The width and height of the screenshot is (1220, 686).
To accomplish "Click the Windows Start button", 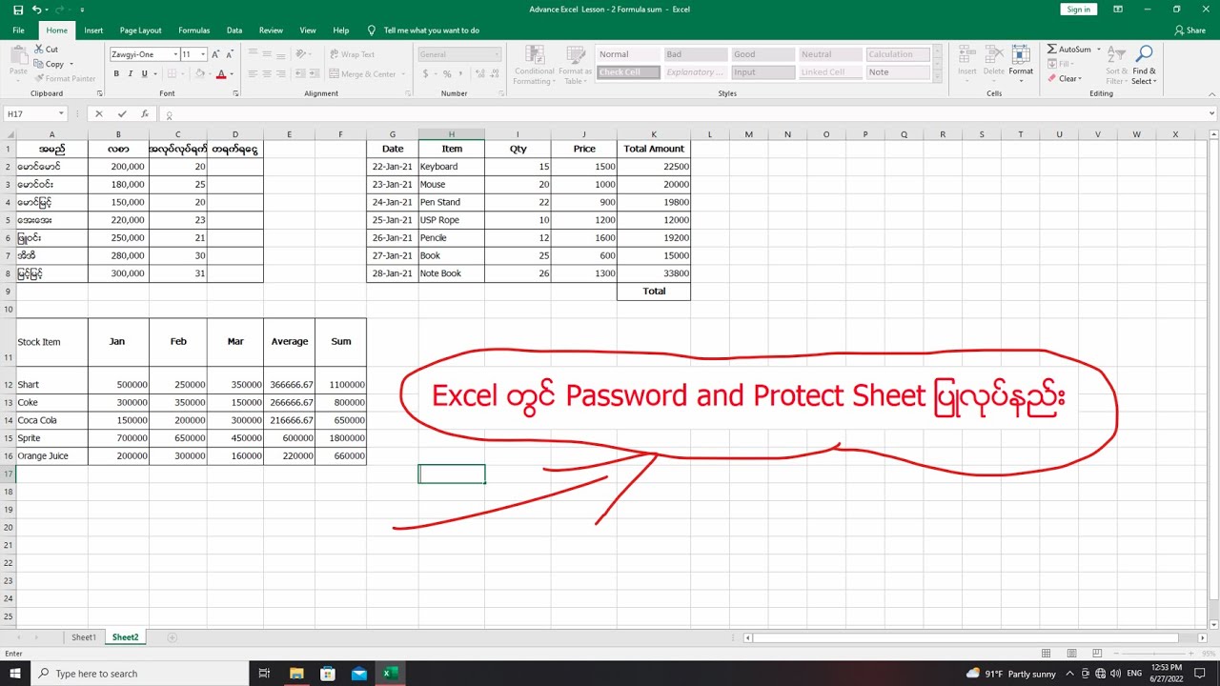I will (x=17, y=674).
